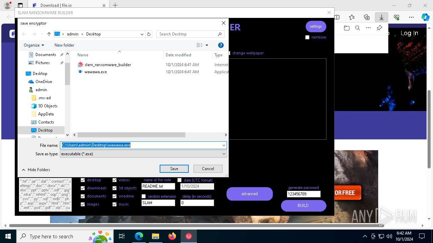Enable the random extension checkbox
The width and height of the screenshot is (433, 243).
(143, 196)
